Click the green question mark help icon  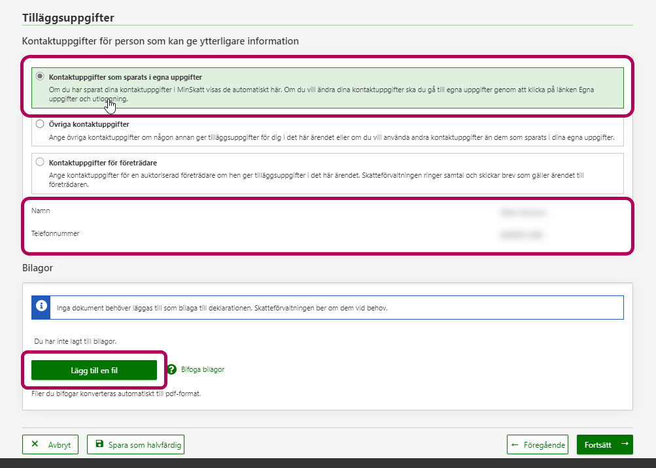click(x=171, y=370)
